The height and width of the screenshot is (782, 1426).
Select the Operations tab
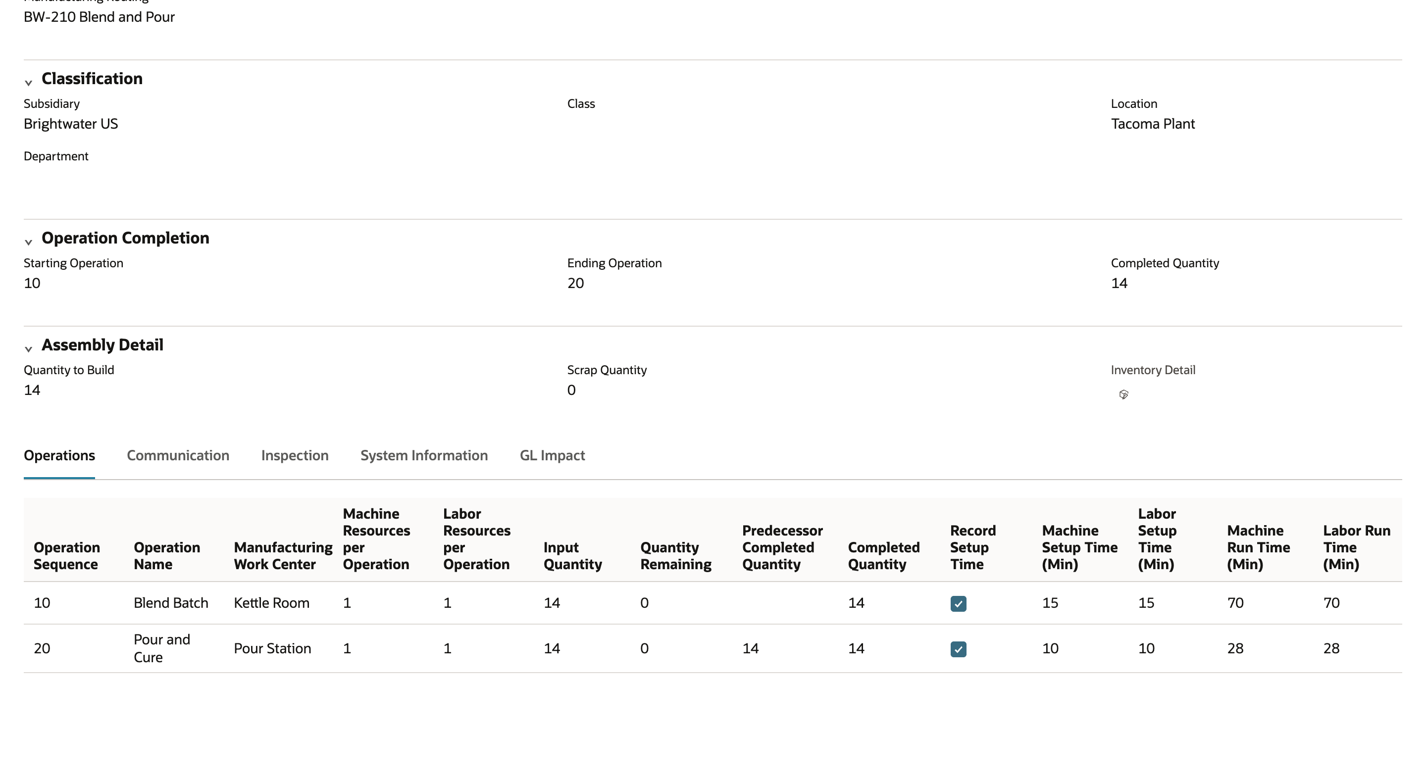59,455
